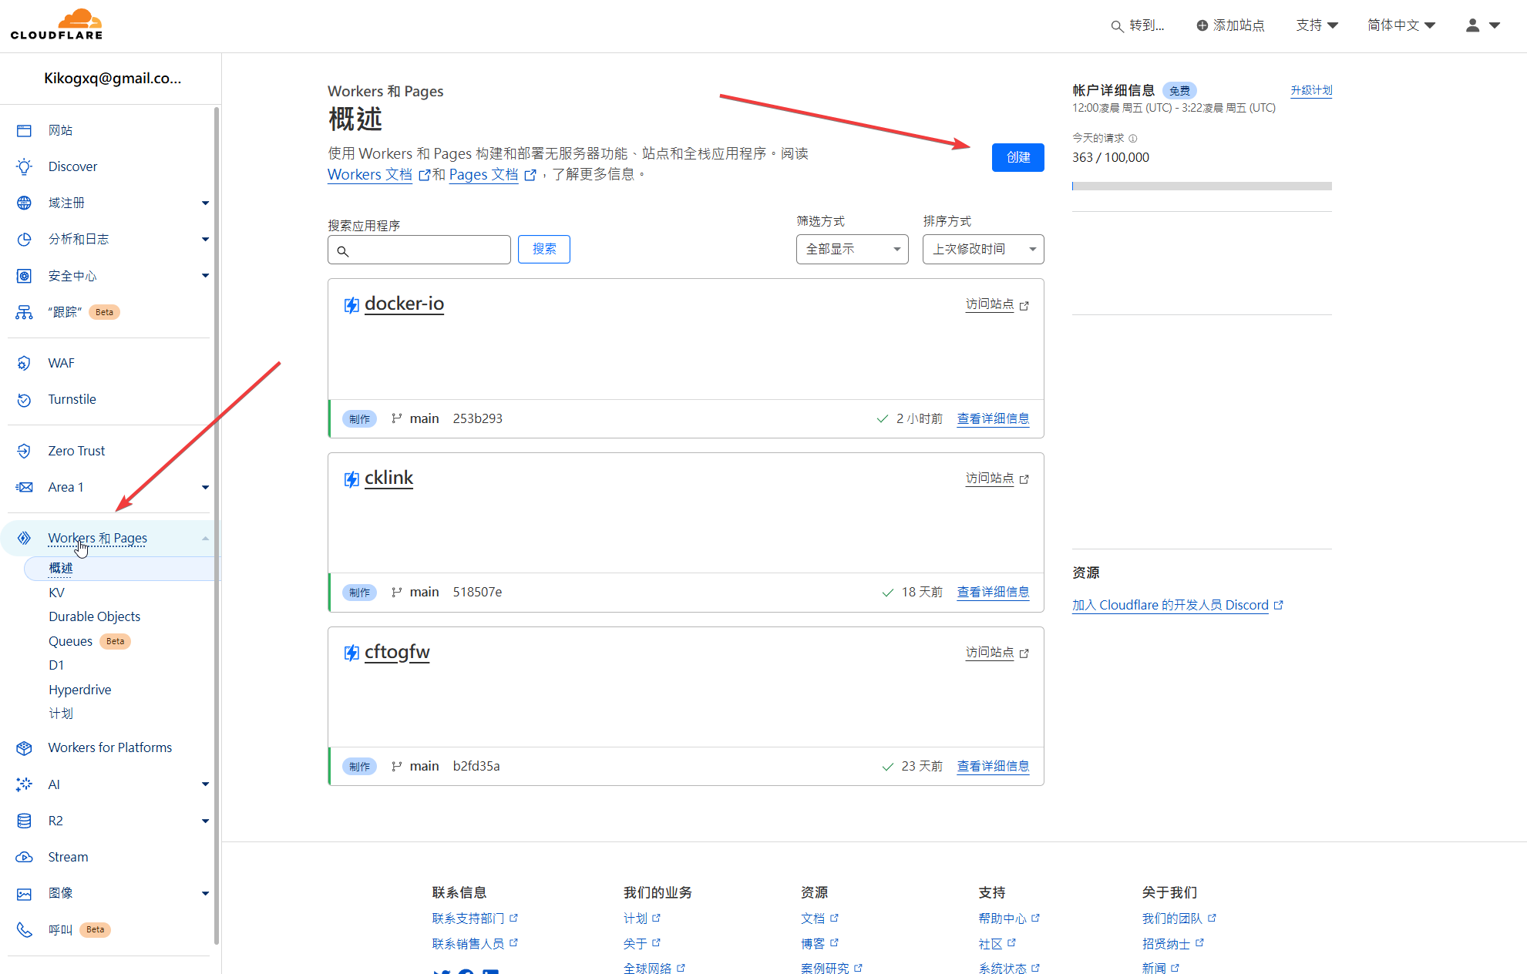Click the Cloudflare logo
Screen dimensions: 1527x974
(56, 25)
